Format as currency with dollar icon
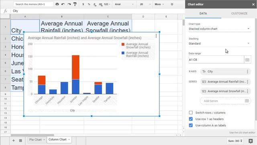Image resolution: width=257 pixels, height=145 pixels. pyautogui.click(x=83, y=4)
